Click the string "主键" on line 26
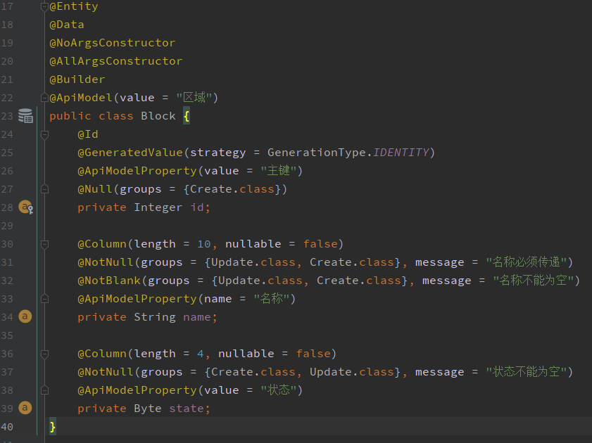The image size is (592, 443). tap(278, 170)
